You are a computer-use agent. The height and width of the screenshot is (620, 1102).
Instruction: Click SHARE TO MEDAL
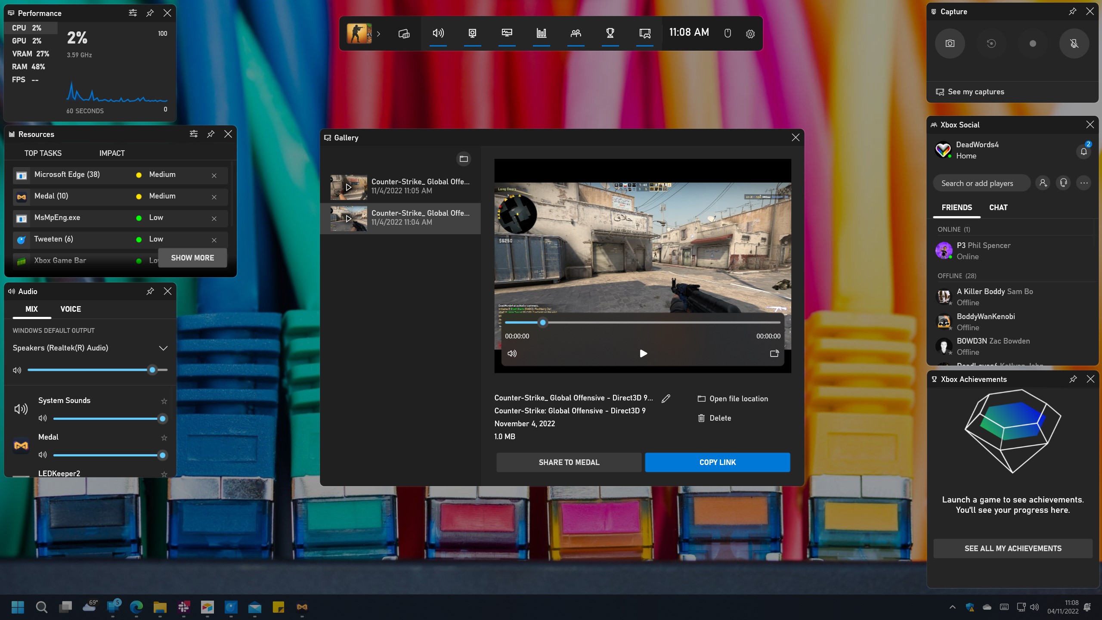coord(569,462)
